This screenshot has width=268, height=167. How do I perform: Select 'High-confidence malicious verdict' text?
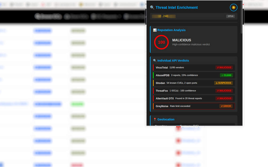[x=191, y=44]
